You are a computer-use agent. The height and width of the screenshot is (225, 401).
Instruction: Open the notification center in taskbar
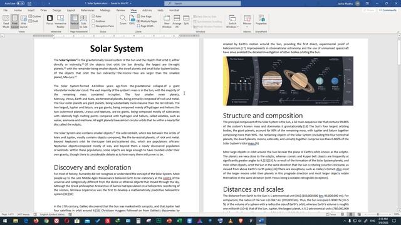pyautogui.click(x=394, y=221)
